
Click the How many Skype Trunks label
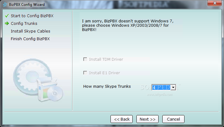[x=107, y=87]
